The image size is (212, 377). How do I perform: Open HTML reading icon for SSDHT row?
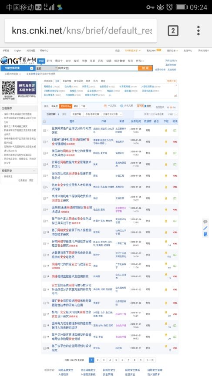175,142
